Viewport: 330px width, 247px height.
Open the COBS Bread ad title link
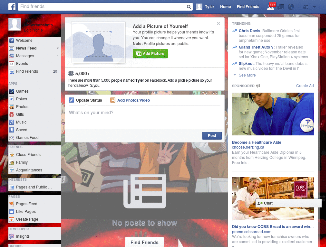click(x=273, y=227)
